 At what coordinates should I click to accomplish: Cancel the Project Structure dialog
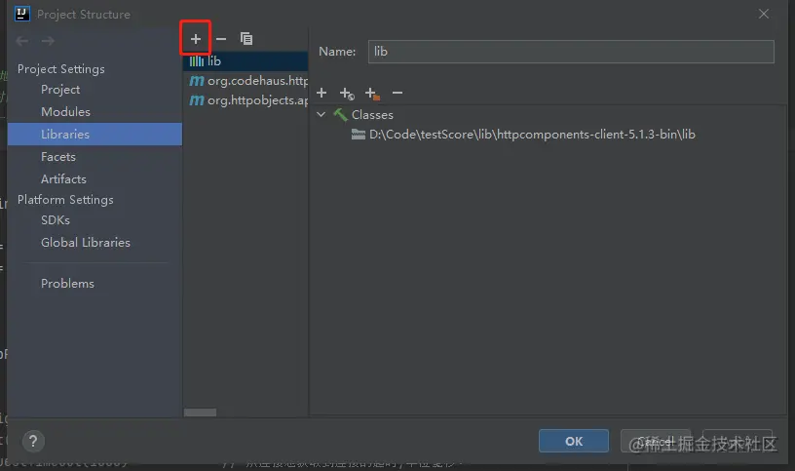655,441
